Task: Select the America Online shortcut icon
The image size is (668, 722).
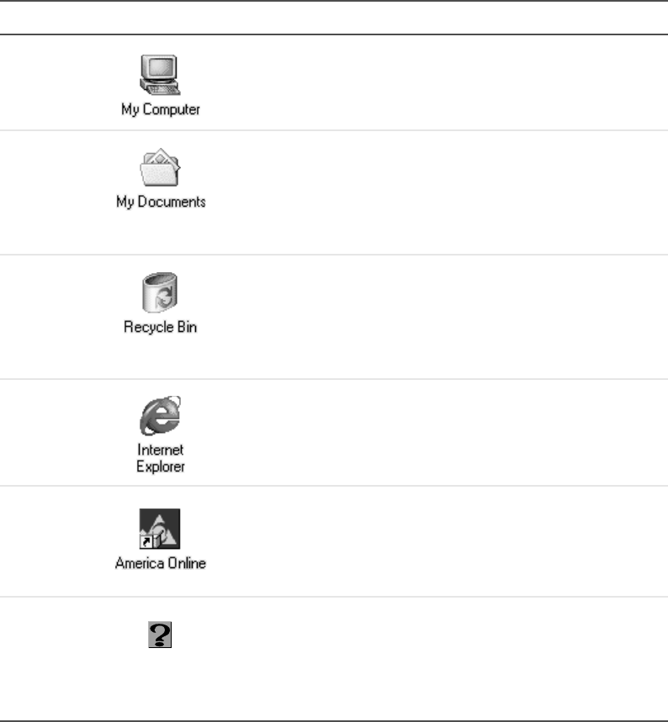Action: 160,529
